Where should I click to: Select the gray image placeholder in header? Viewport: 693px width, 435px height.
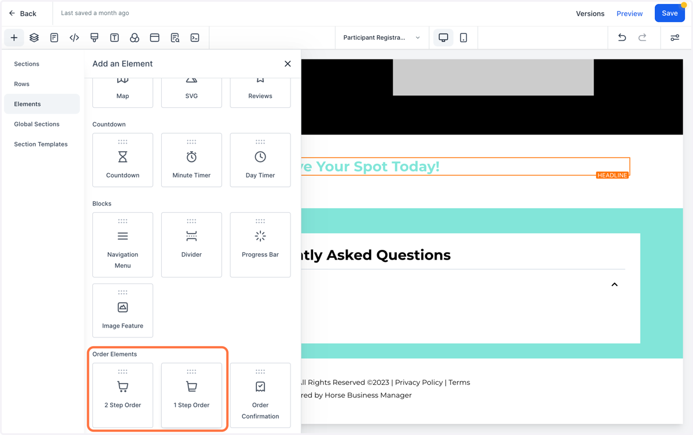click(x=493, y=77)
